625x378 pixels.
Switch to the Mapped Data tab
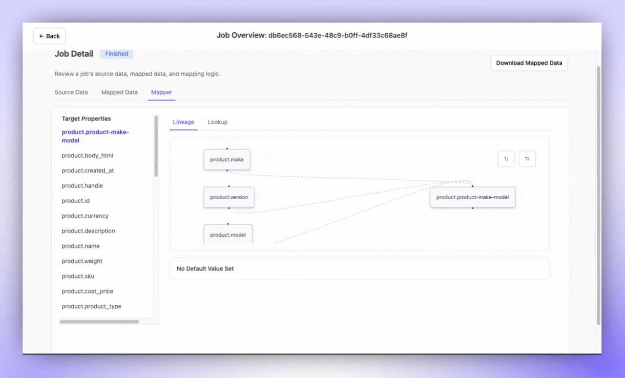click(119, 92)
